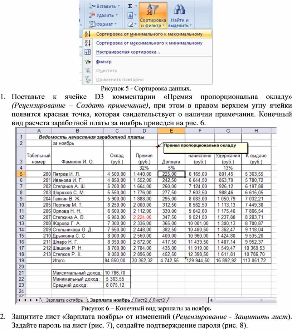Click previous sheet navigation arrow
292x330 pixels.
click(25, 300)
